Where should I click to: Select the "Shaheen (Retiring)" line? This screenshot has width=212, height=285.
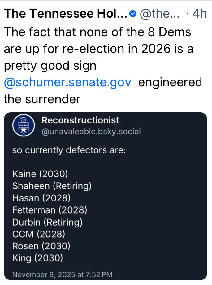(x=52, y=186)
